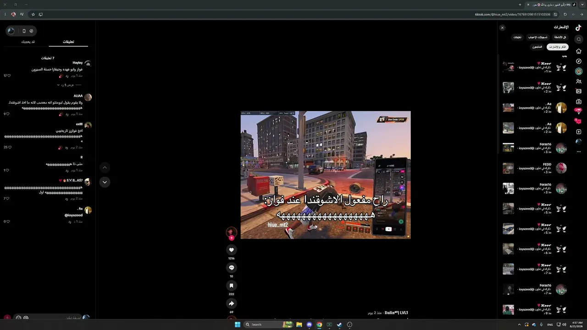Bookmark this page with the star icon

[x=33, y=14]
